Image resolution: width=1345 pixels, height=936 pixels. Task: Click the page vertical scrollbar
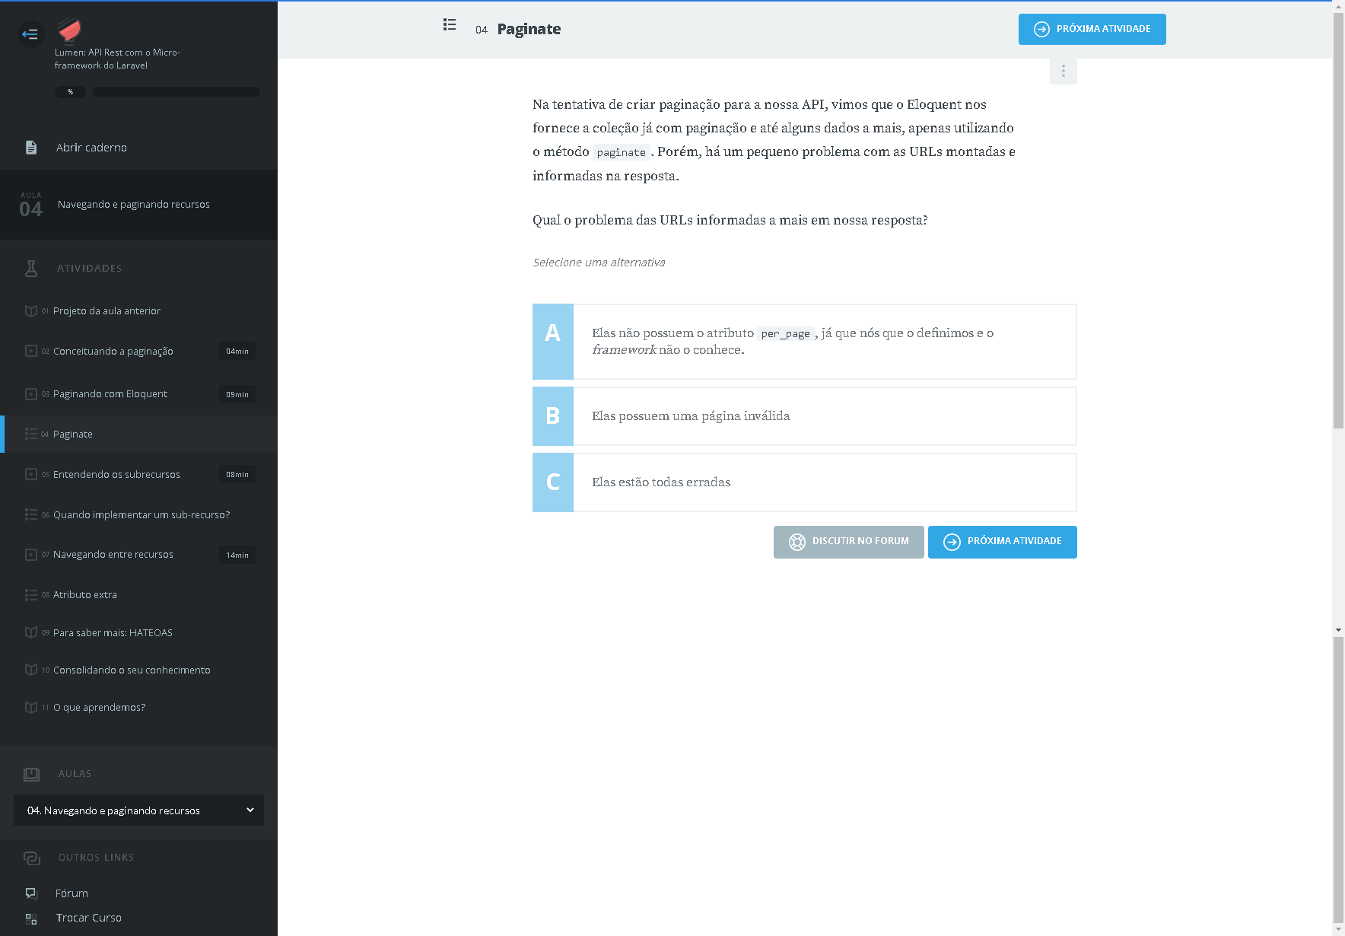coord(1338,228)
